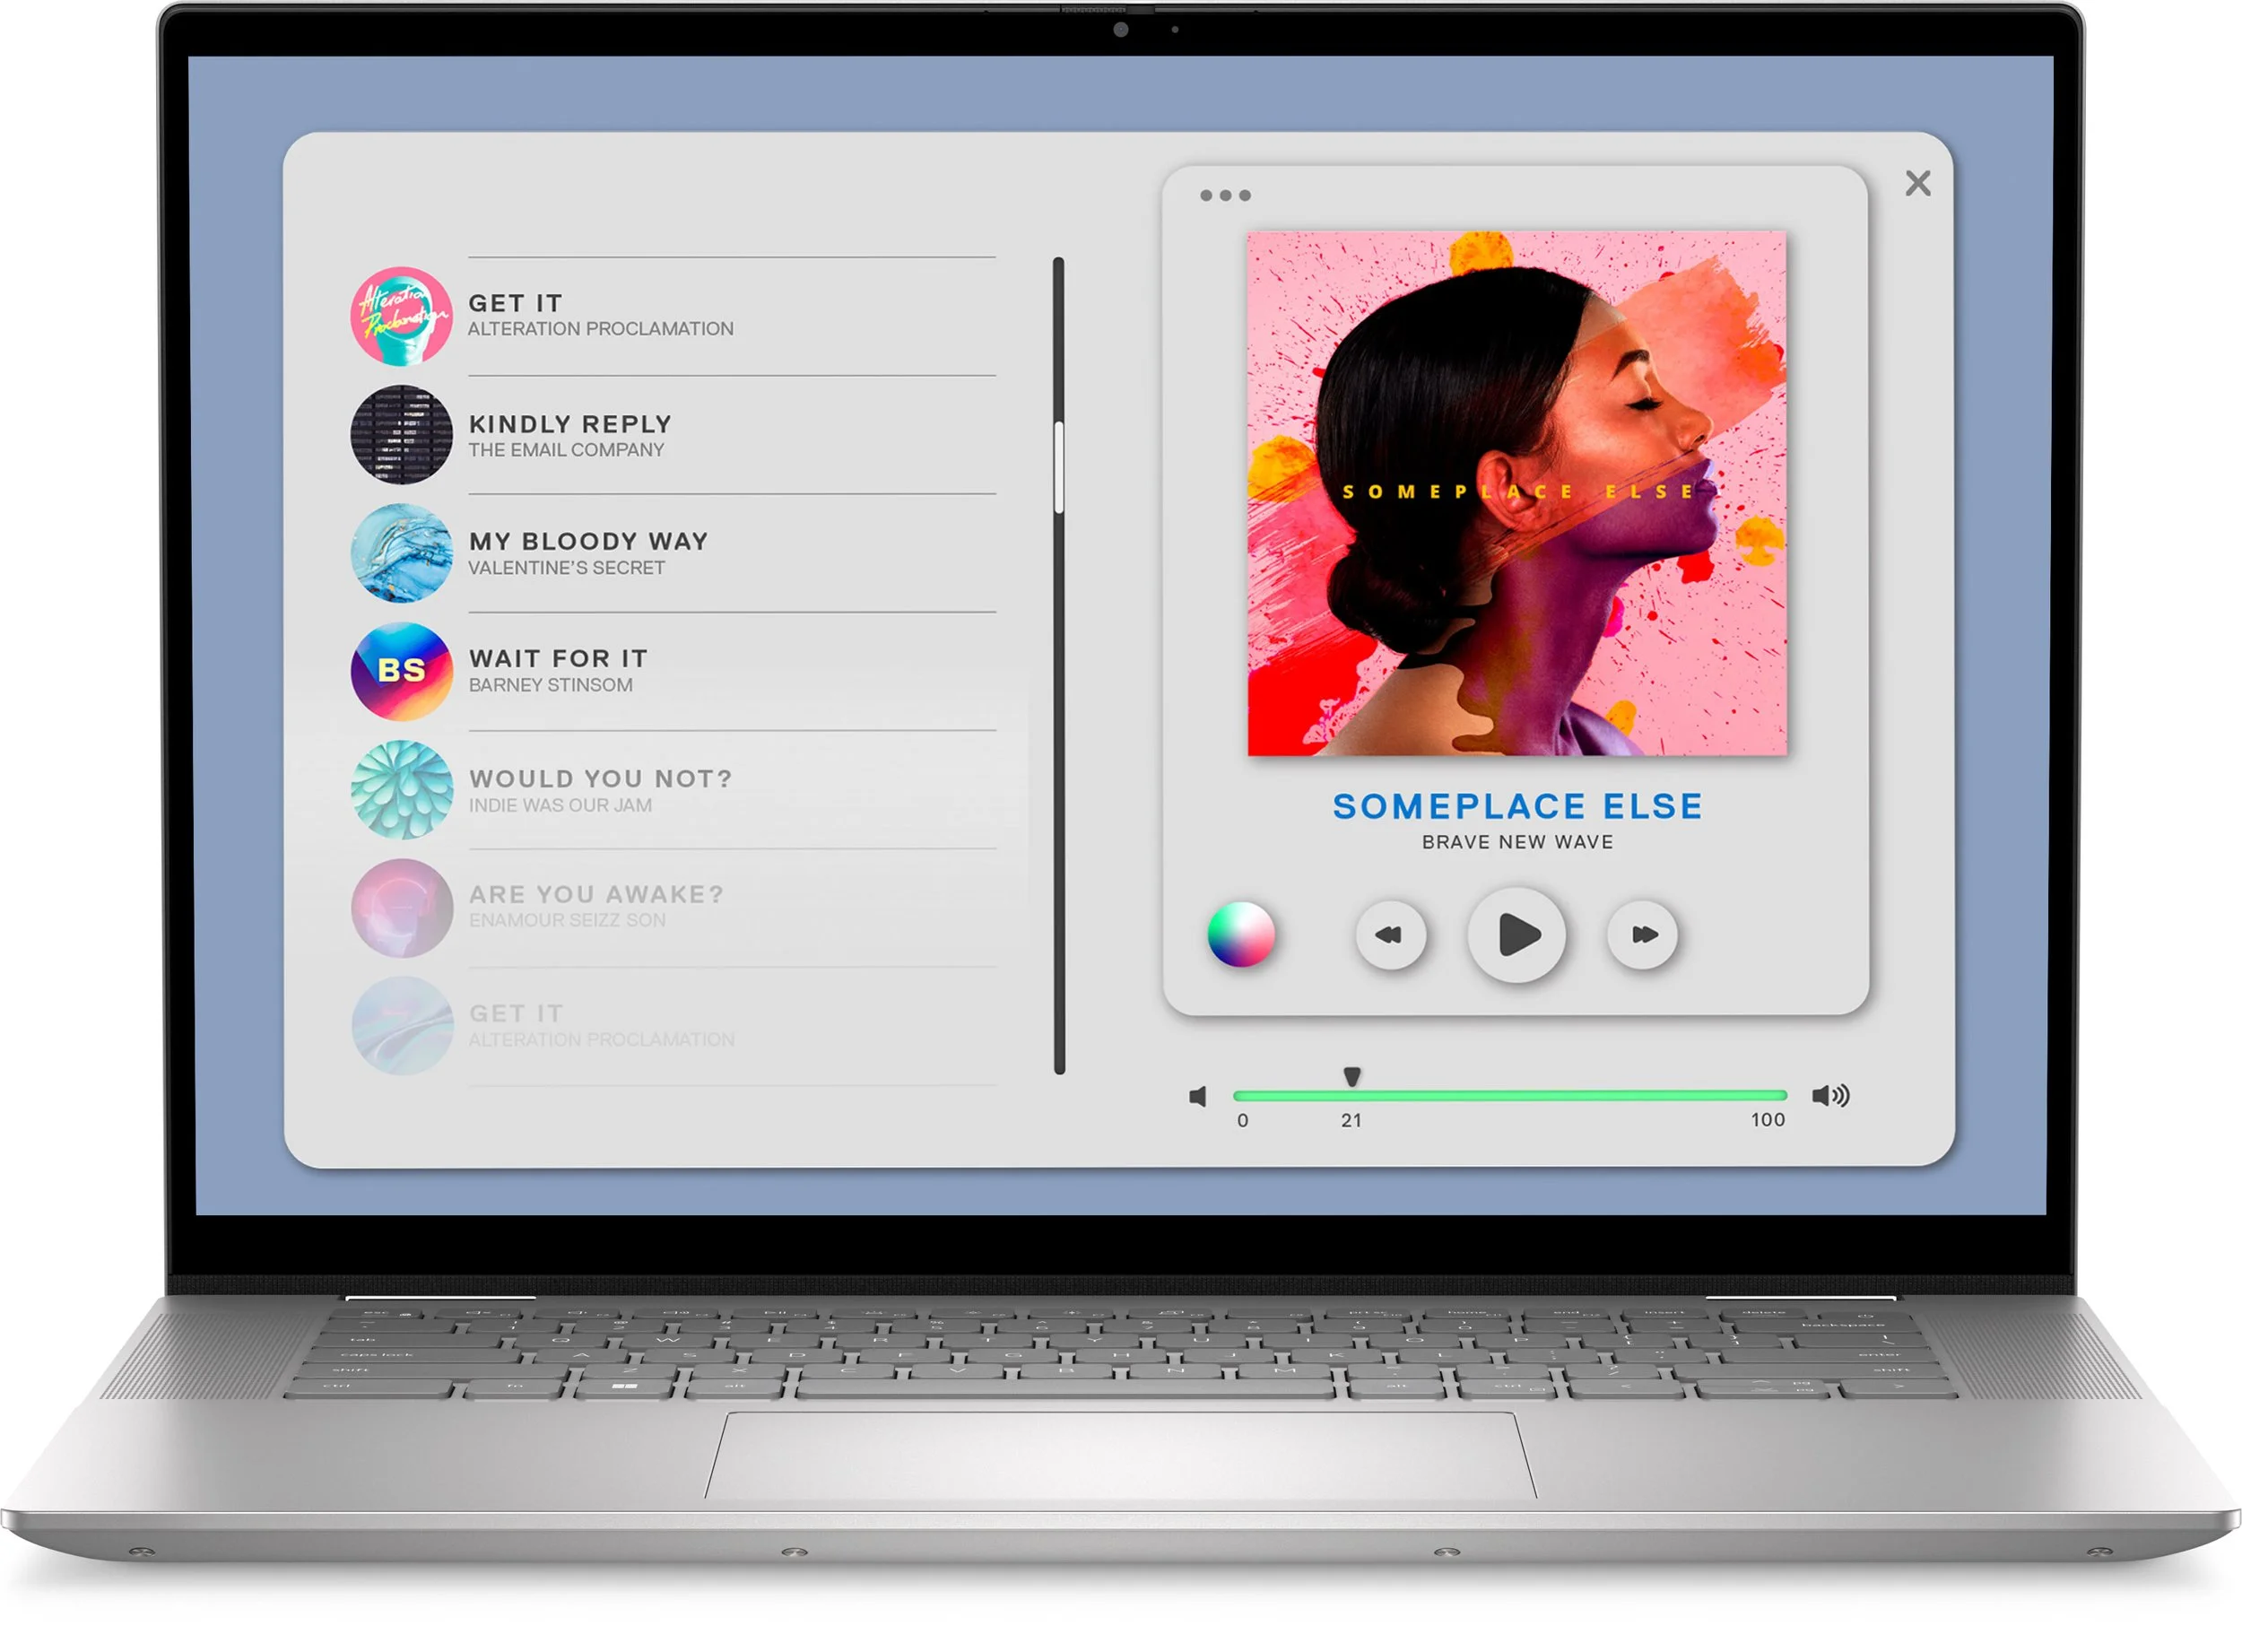Play the song Wait For It

click(559, 659)
